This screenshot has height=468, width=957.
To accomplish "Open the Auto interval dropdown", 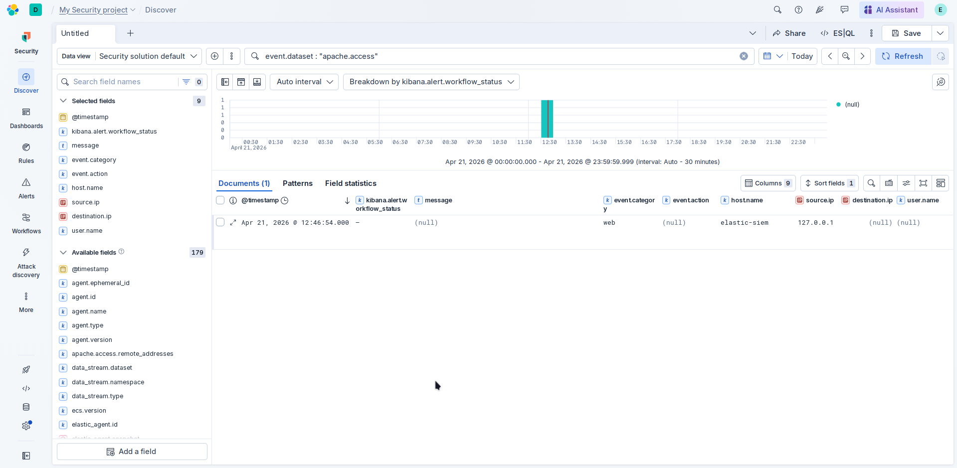I will point(304,82).
